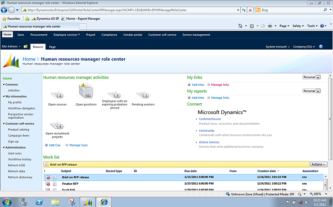Open the IE Safety menu
Screen dimensions: 333x207
(x=298, y=26)
